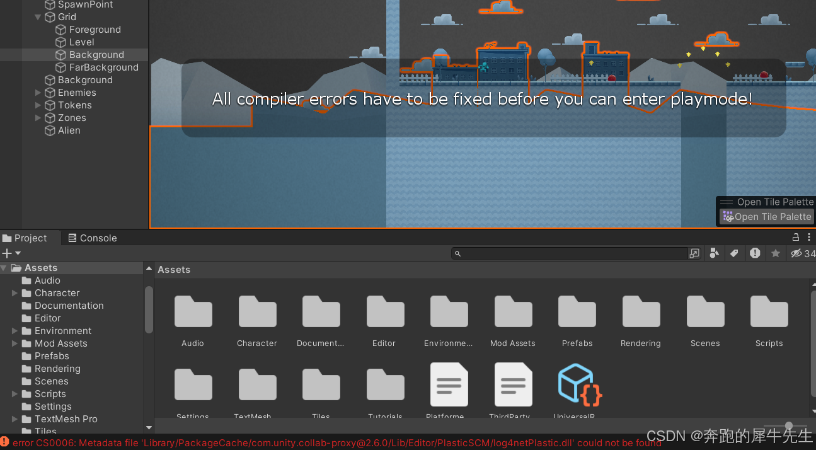Collapse the Assets root folder
This screenshot has height=450, width=816.
[x=4, y=268]
